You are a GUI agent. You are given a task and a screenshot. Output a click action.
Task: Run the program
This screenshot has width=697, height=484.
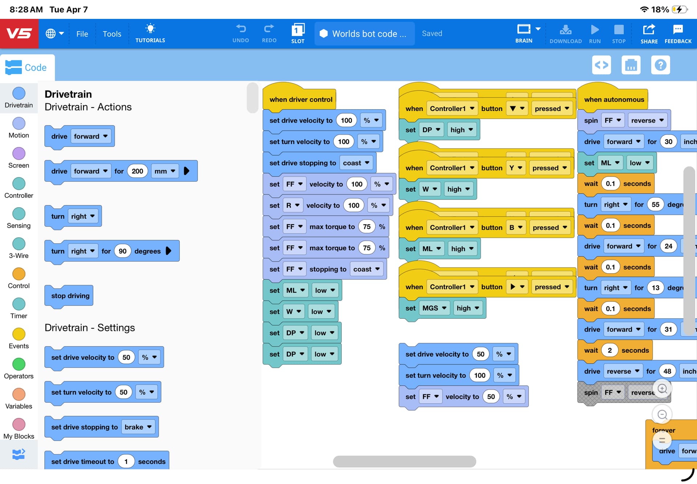pos(595,33)
